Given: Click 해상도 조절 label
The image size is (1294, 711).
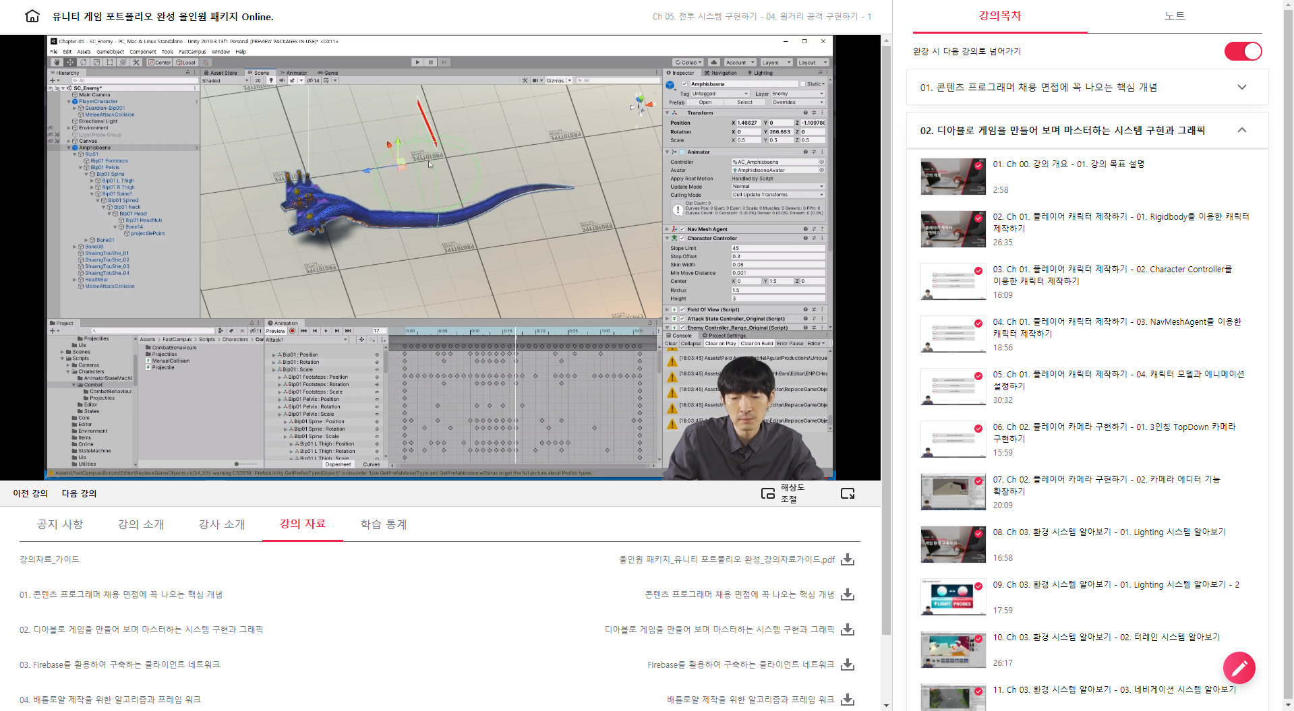Looking at the screenshot, I should tap(792, 493).
